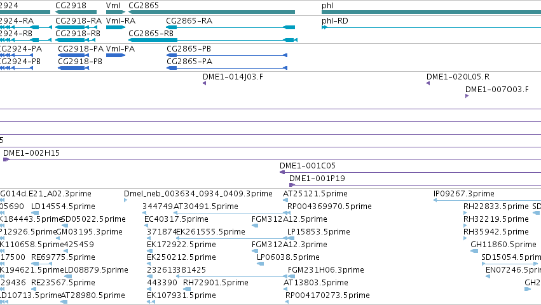Select the GH11860.5prime EST marker
The image size is (541, 305).
tap(474, 251)
